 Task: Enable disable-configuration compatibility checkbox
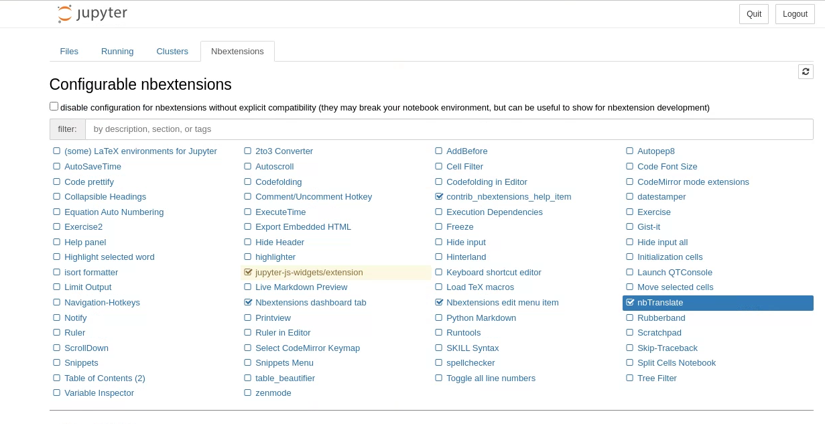click(54, 107)
